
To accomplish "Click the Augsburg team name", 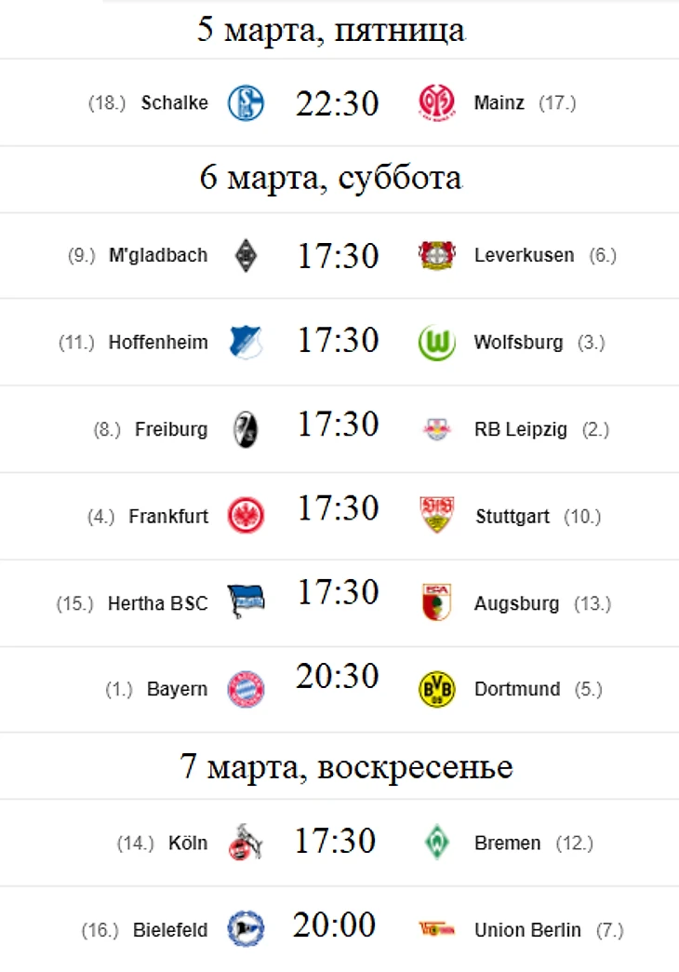I will (x=516, y=604).
